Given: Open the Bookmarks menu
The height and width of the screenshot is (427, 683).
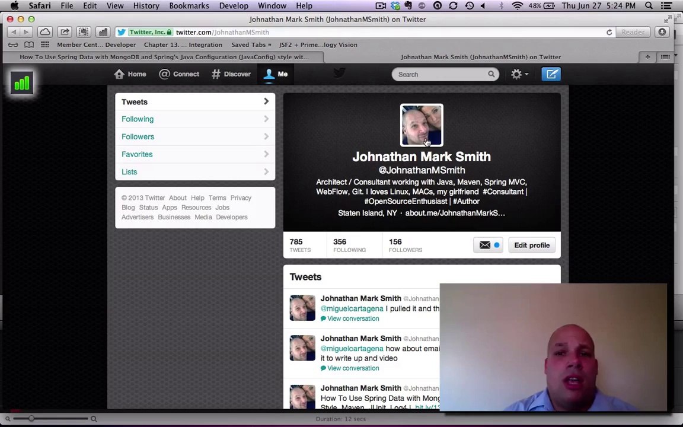Looking at the screenshot, I should pyautogui.click(x=189, y=6).
